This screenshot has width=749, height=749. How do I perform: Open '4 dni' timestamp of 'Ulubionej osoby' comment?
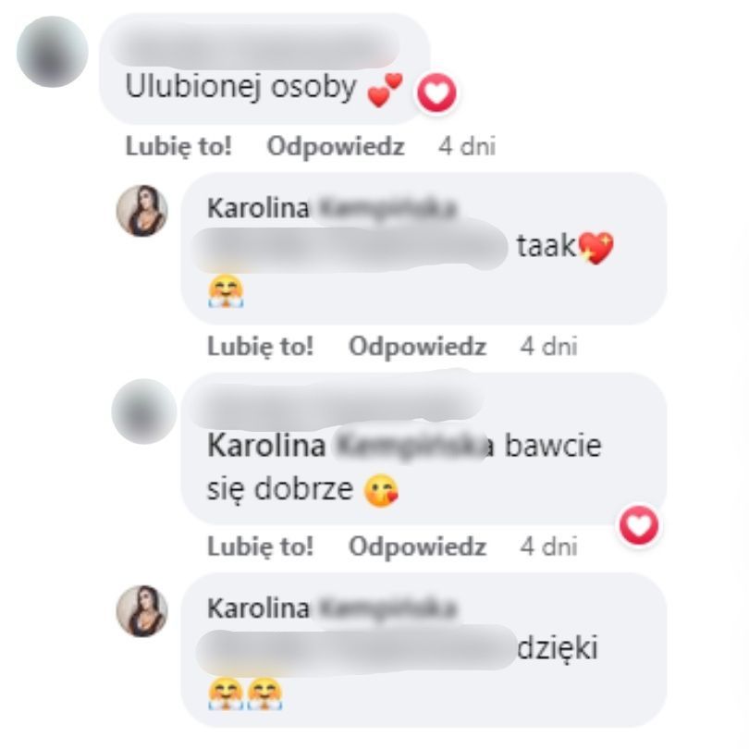coord(467,146)
